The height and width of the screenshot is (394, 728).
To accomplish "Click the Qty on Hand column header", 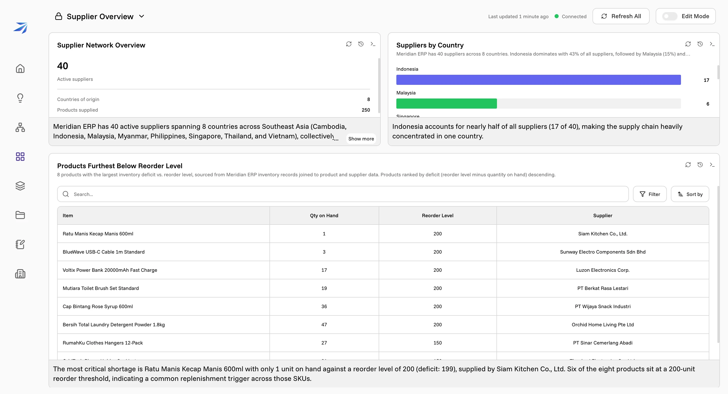I will coord(324,215).
